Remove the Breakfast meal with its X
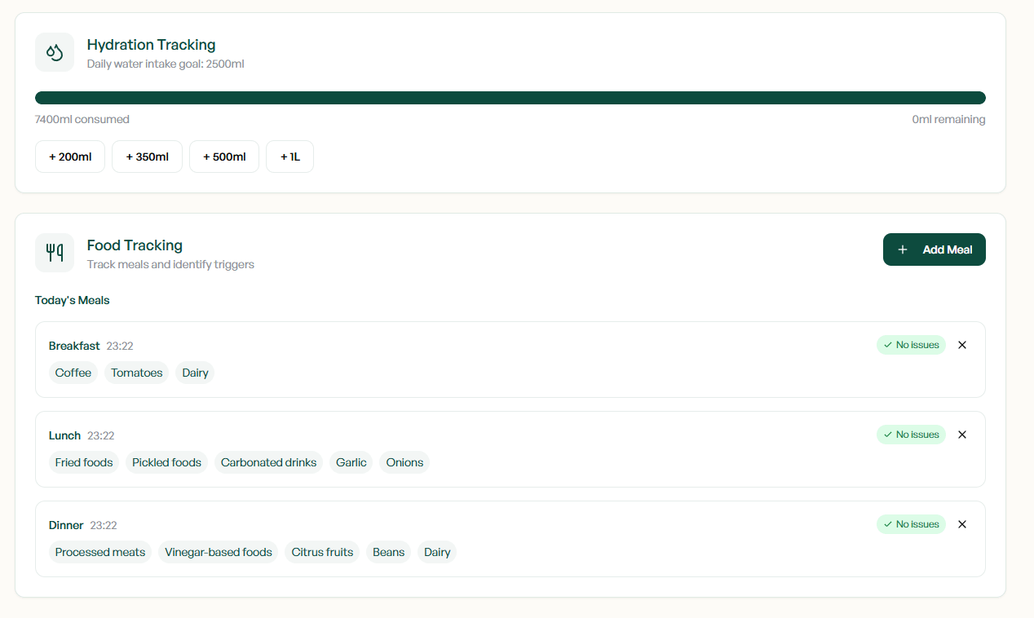 (x=962, y=345)
